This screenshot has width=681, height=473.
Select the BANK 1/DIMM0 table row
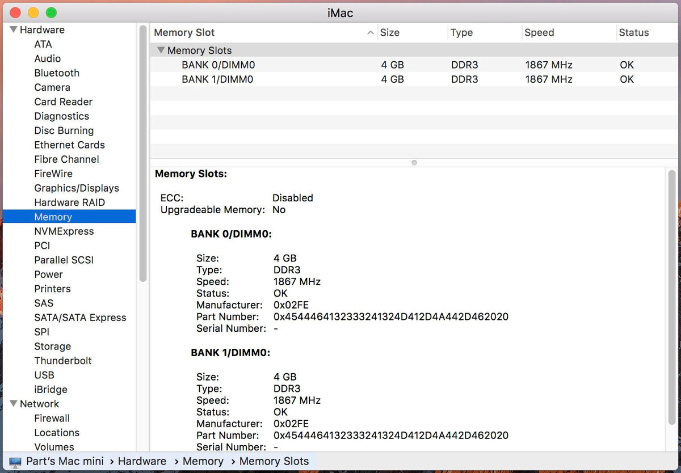click(x=413, y=79)
